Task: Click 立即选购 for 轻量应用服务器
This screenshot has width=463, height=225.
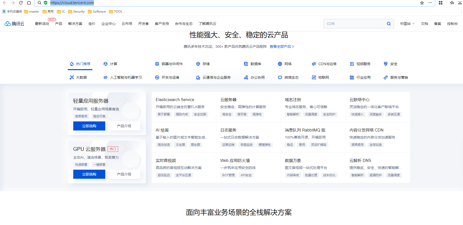Action: pos(89,126)
